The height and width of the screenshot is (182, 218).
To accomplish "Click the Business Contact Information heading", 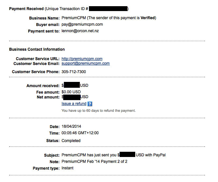I will pyautogui.click(x=37, y=49).
